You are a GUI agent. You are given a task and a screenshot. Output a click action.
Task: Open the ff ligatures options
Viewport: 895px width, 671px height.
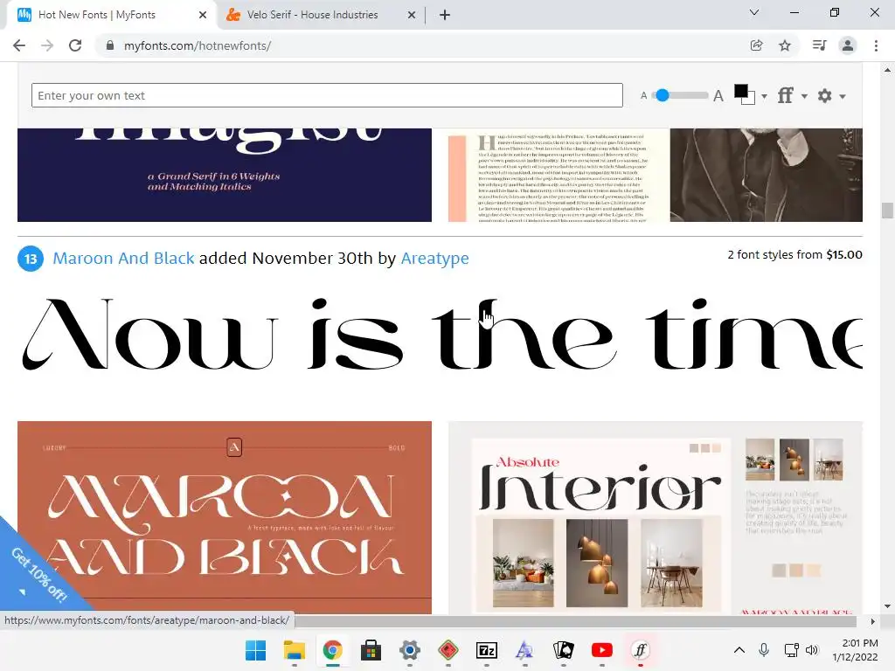(786, 95)
